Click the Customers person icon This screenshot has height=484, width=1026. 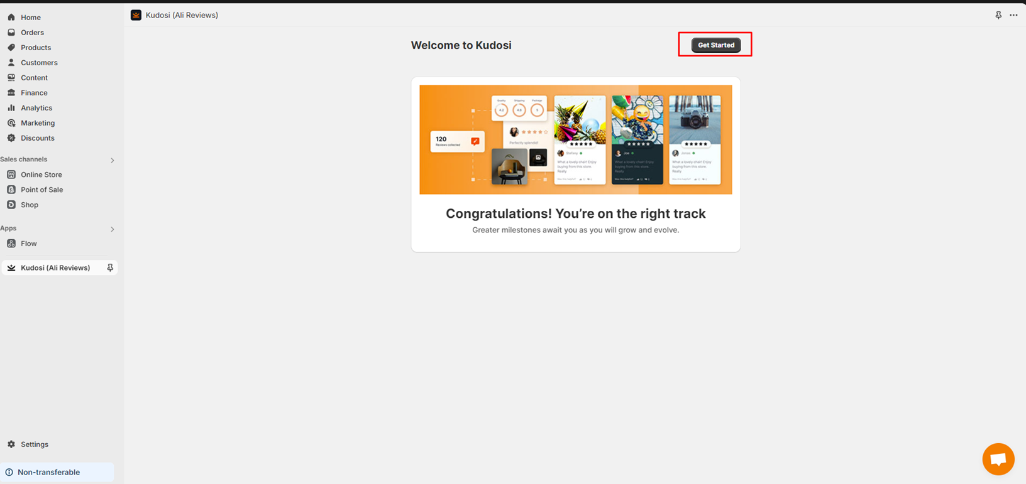coord(11,62)
